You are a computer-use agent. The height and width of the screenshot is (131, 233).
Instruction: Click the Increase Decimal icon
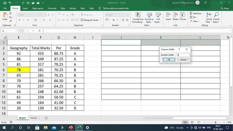pos(123,20)
